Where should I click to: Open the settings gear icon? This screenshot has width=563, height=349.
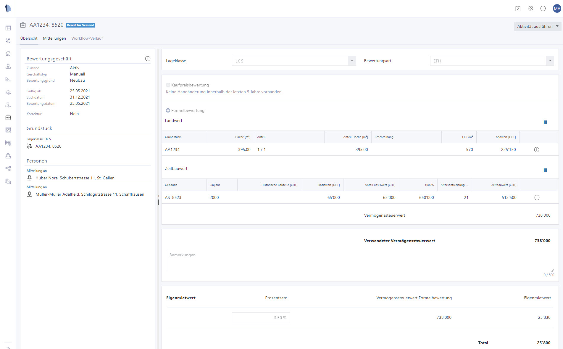click(x=530, y=9)
